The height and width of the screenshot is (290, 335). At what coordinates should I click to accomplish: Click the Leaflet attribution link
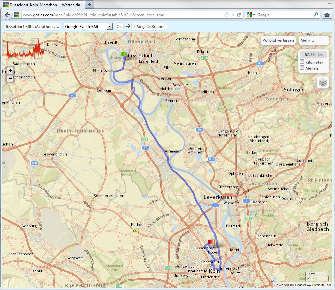(x=299, y=285)
